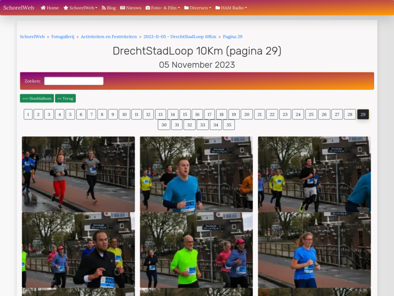
Task: Expand the HAM Radio dropdown arrow
Action: coord(246,8)
